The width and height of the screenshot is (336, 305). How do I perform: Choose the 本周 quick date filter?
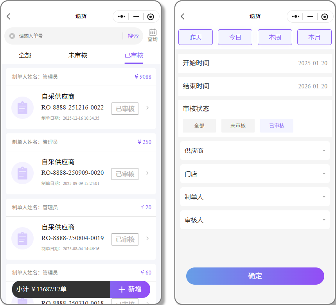click(x=275, y=38)
